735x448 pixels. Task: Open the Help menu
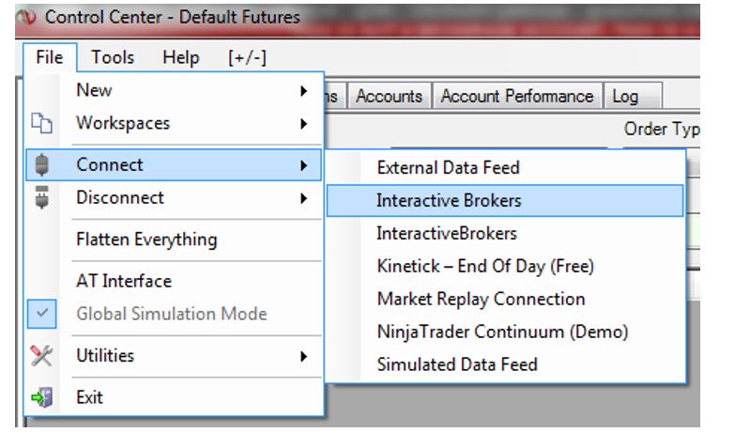(181, 57)
